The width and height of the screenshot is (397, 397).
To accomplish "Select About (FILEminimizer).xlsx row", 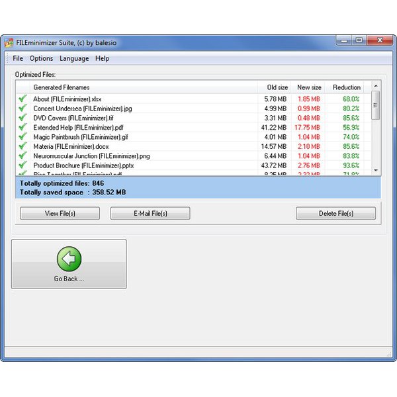I will pyautogui.click(x=193, y=99).
